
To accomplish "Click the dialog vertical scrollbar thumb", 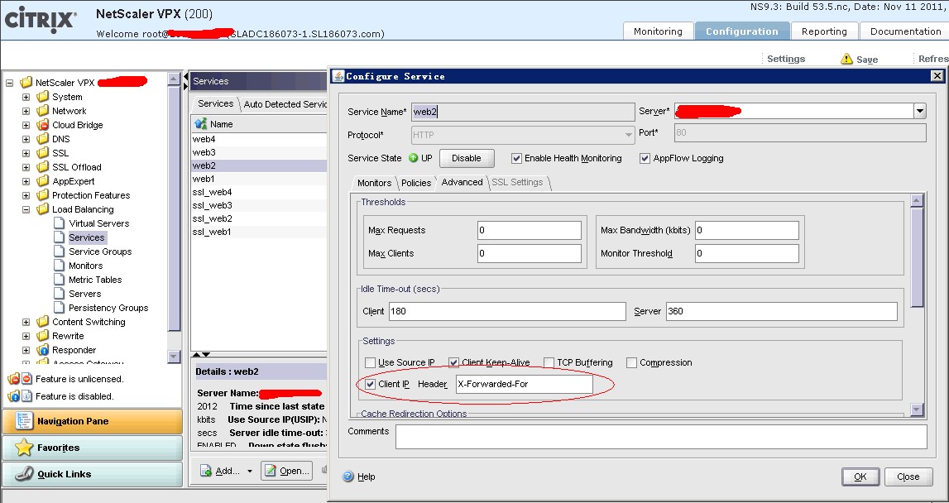I will (916, 257).
